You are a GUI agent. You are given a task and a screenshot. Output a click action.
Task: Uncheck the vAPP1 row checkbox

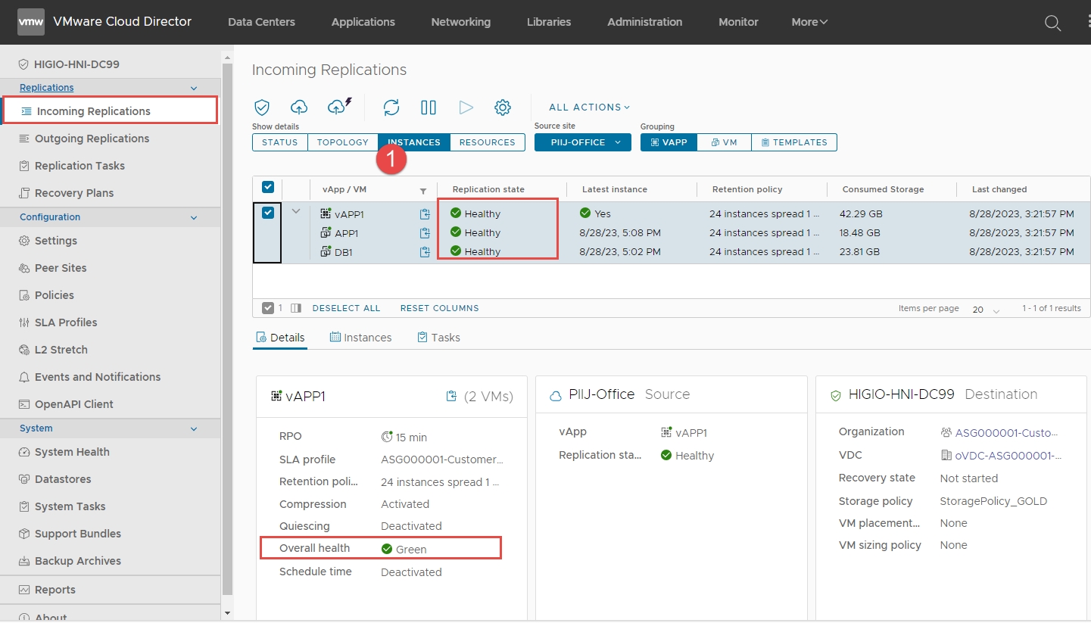pos(268,213)
